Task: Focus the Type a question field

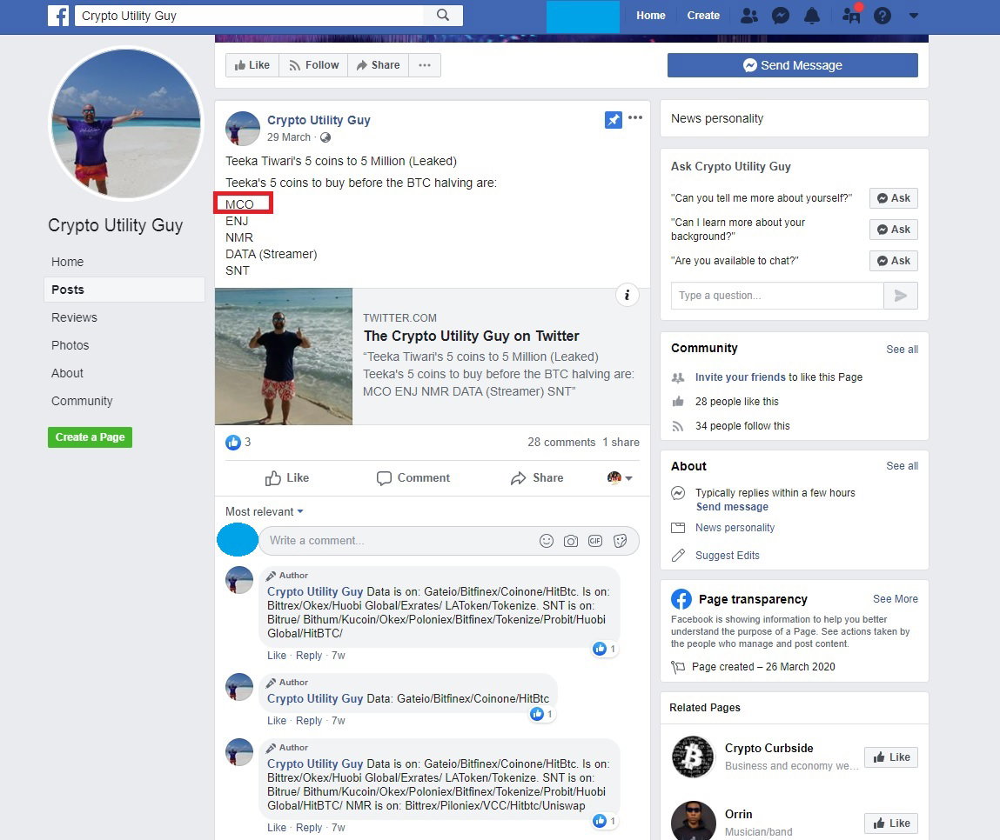Action: coord(777,296)
